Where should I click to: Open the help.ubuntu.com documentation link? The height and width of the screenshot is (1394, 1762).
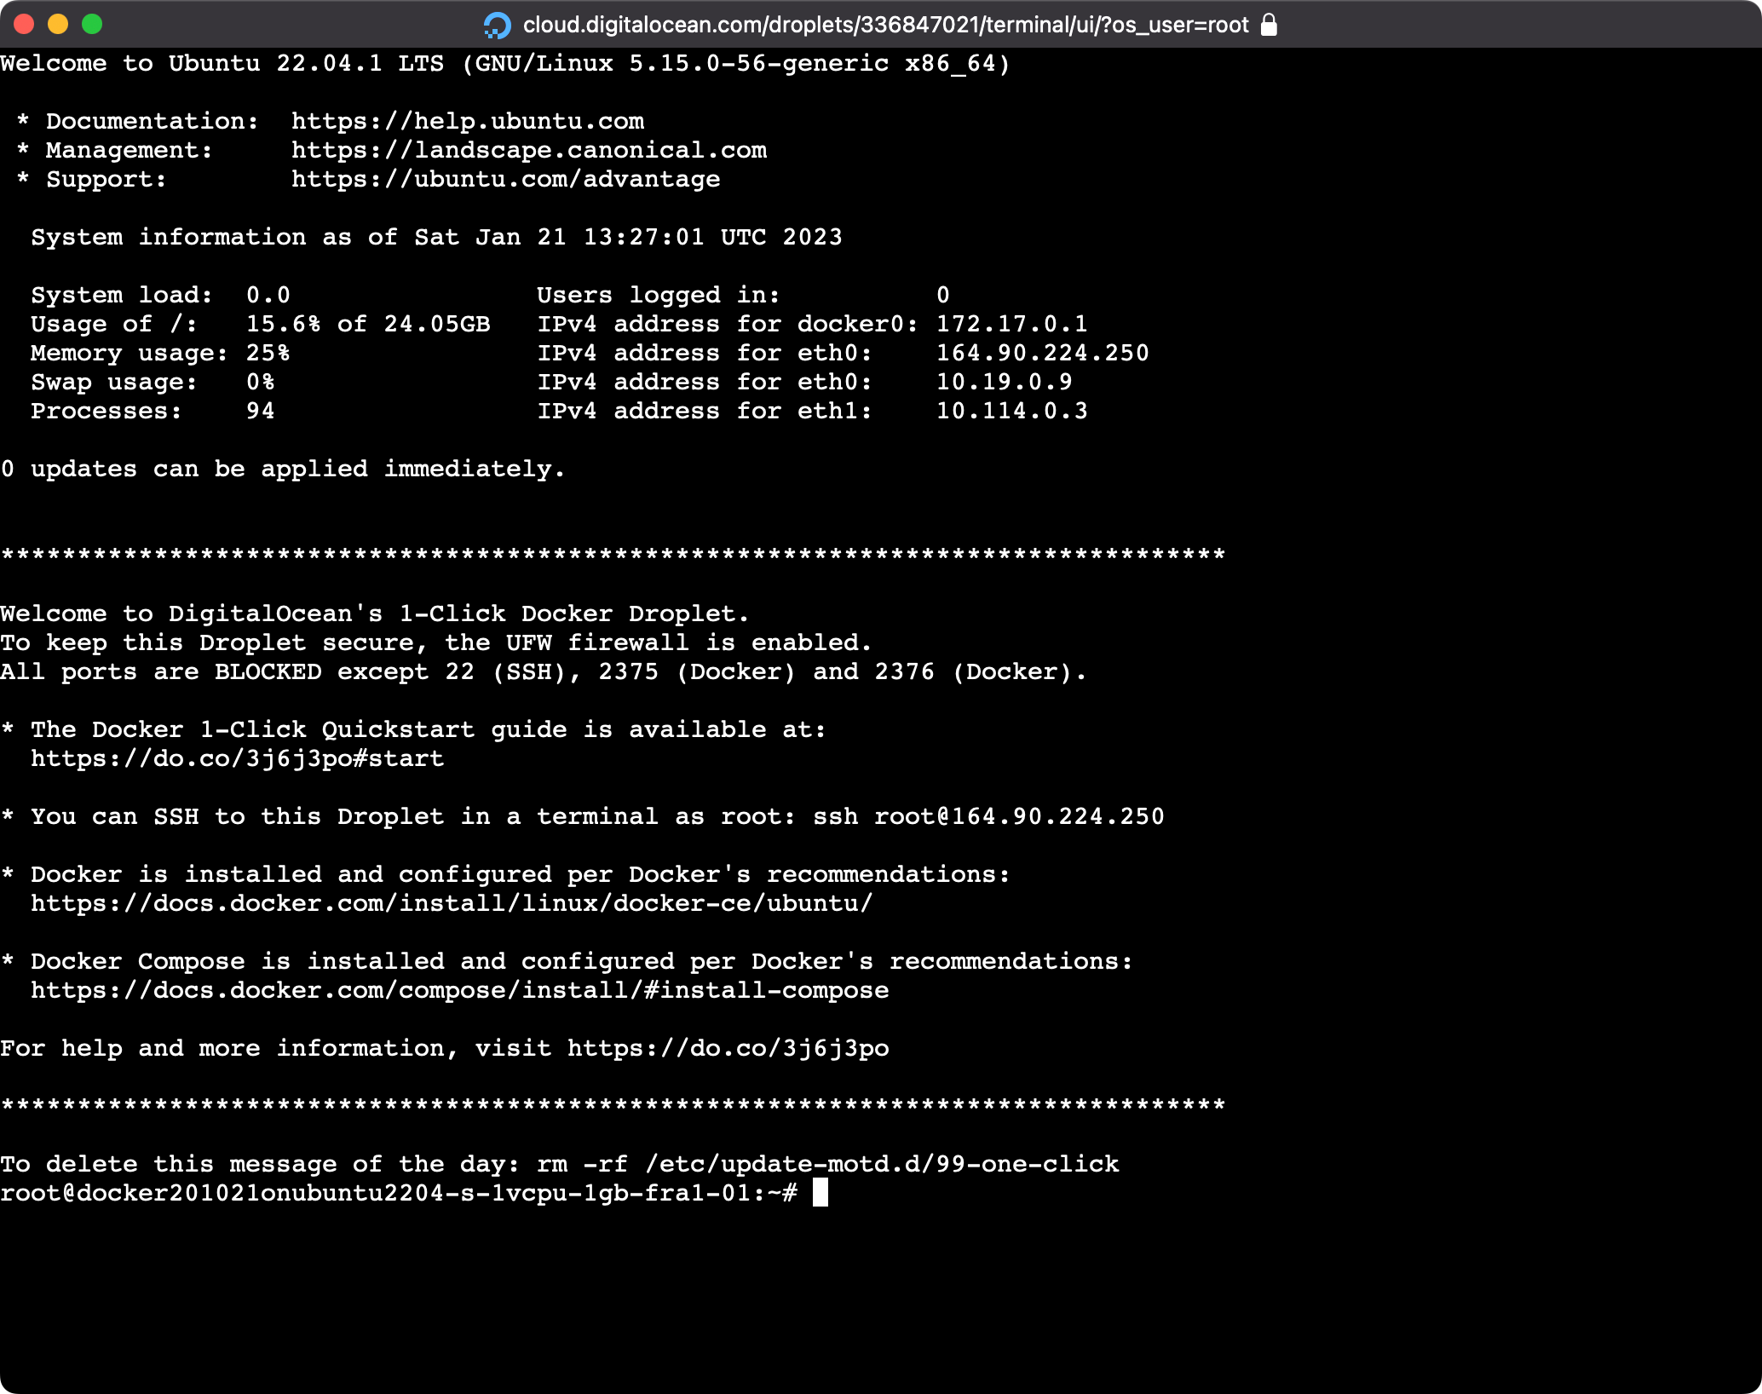pyautogui.click(x=467, y=121)
